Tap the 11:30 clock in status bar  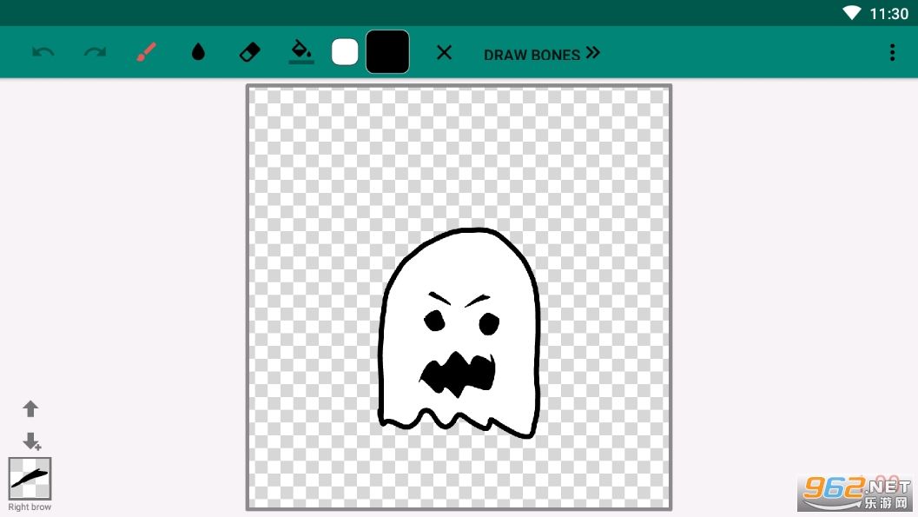click(x=888, y=14)
